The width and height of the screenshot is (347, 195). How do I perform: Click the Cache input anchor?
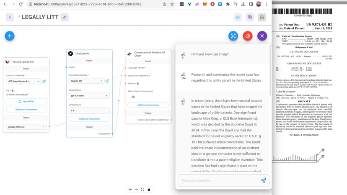point(66,67)
